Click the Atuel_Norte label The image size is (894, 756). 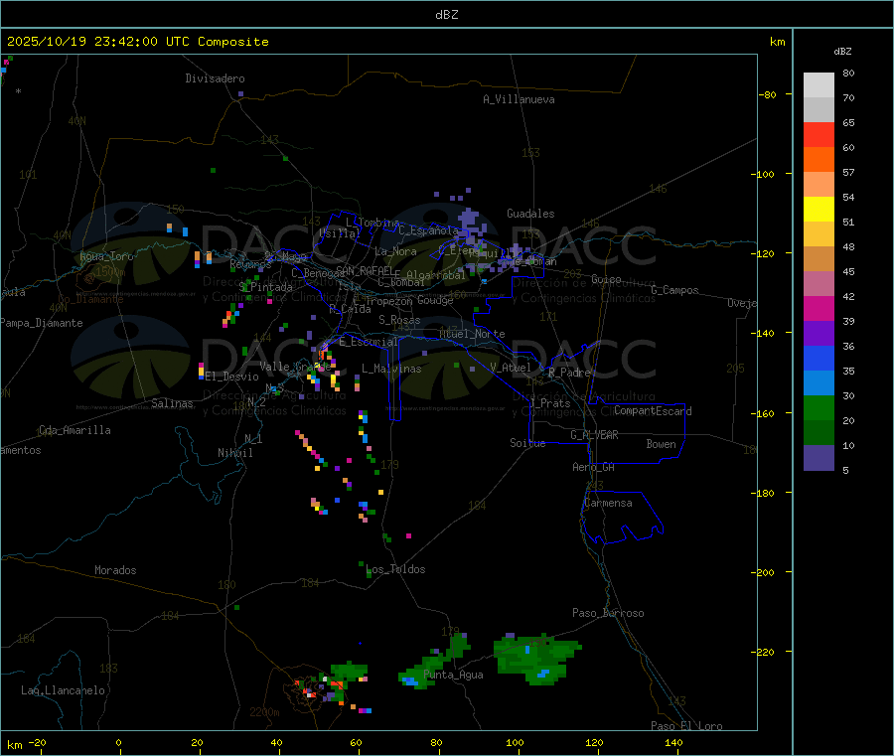(x=472, y=334)
